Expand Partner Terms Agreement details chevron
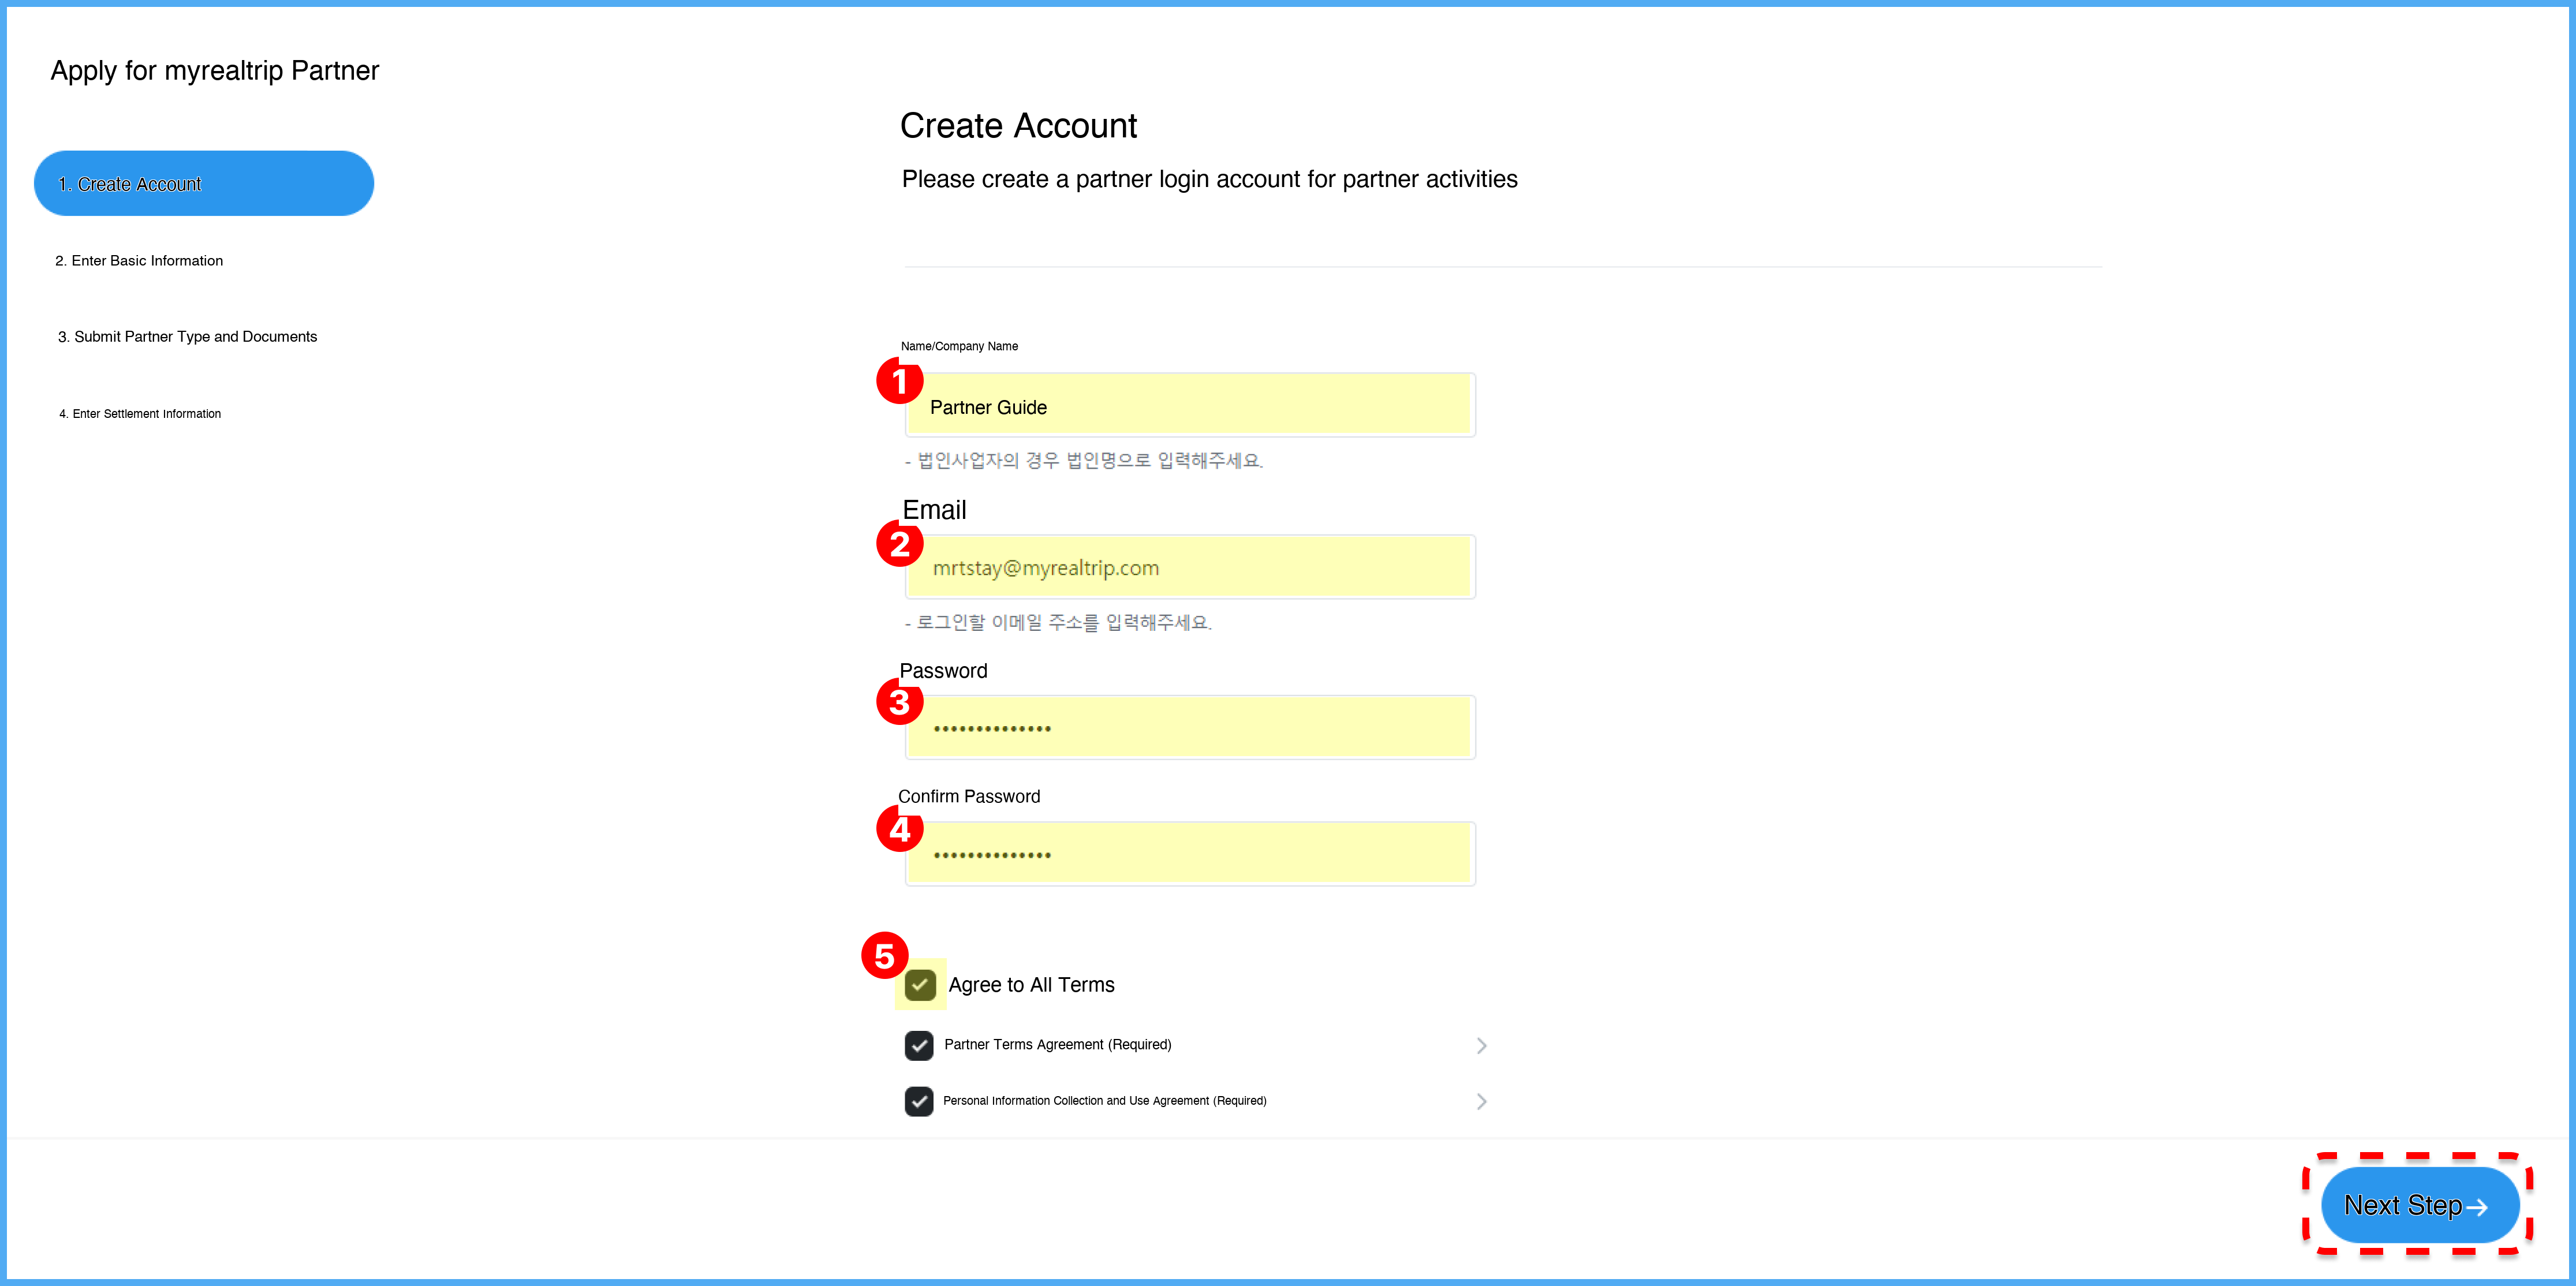The image size is (2576, 1286). [1481, 1045]
